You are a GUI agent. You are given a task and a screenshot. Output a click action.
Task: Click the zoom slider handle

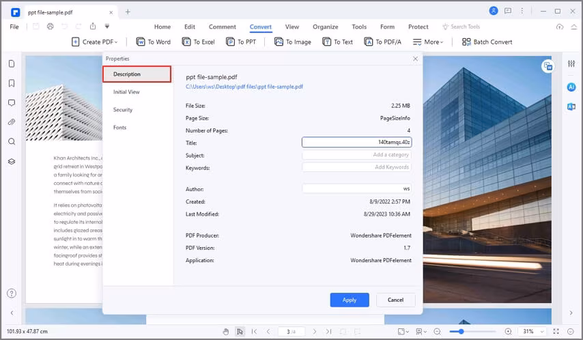(461, 331)
